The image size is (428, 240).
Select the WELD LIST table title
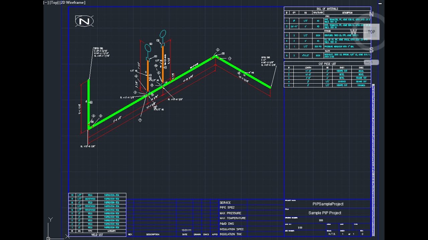pyautogui.click(x=97, y=235)
